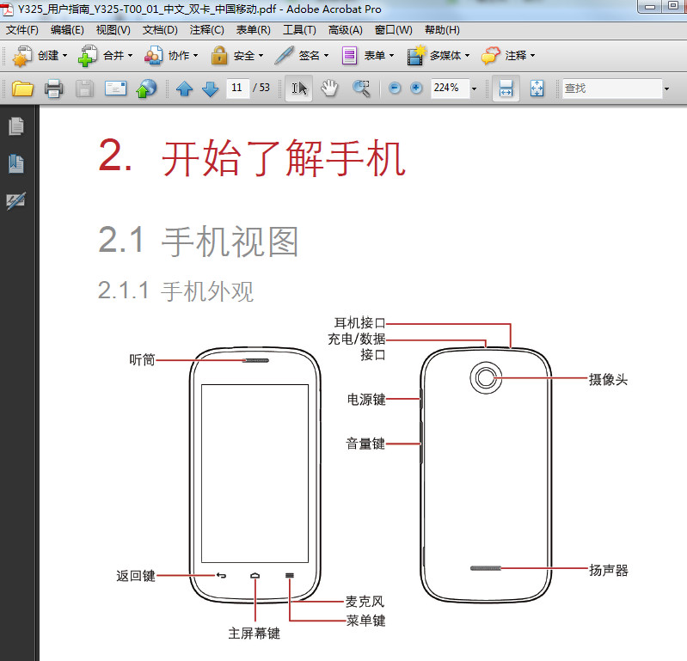Screen dimensions: 687x661
Task: Click the 听筒 label
Action: coord(142,359)
